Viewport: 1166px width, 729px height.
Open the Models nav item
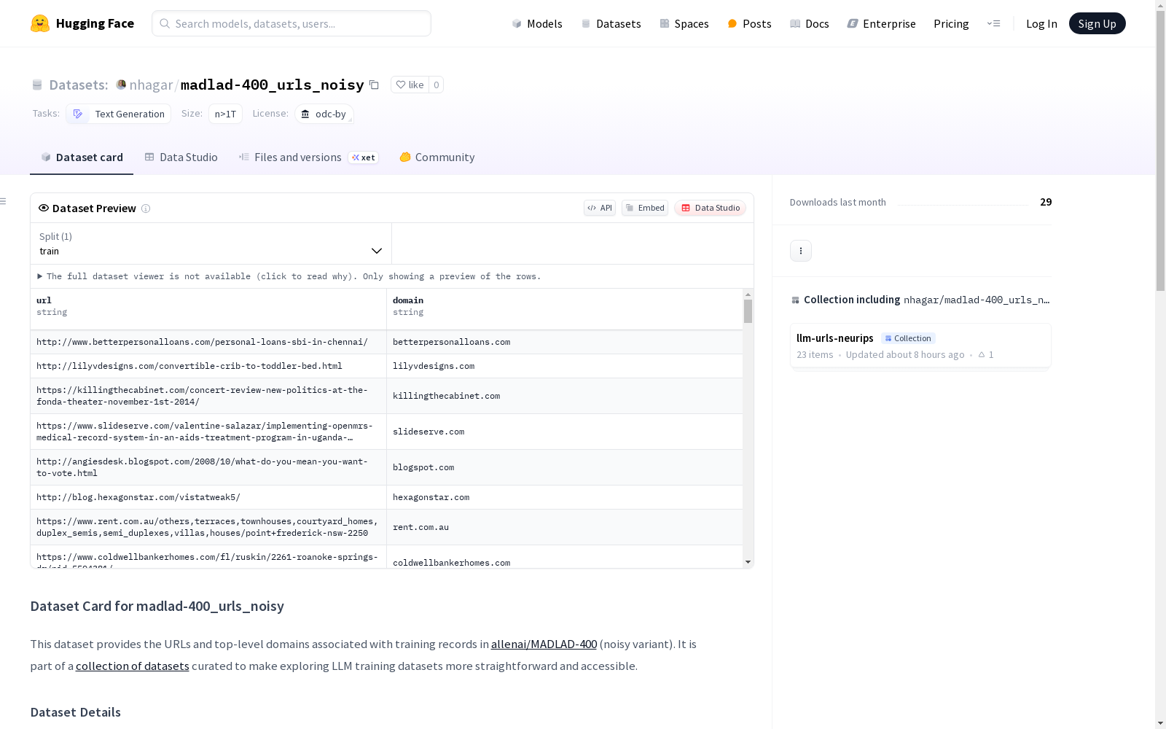click(537, 23)
